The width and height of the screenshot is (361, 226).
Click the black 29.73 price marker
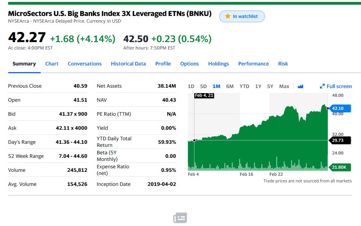pos(340,140)
